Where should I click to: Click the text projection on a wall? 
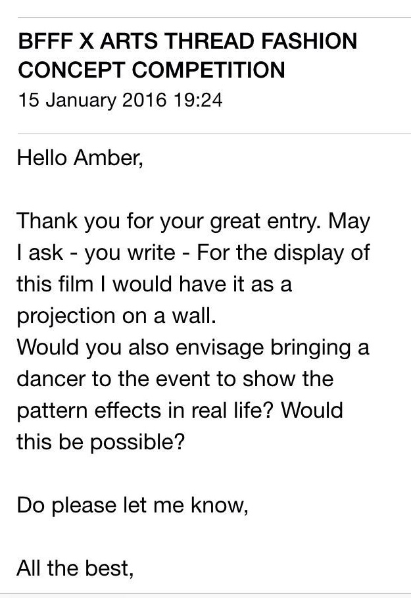(116, 316)
